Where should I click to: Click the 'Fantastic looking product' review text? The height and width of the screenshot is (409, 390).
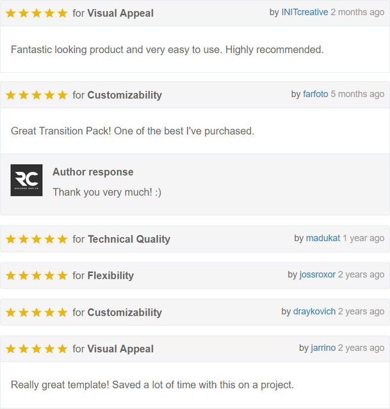click(x=167, y=50)
